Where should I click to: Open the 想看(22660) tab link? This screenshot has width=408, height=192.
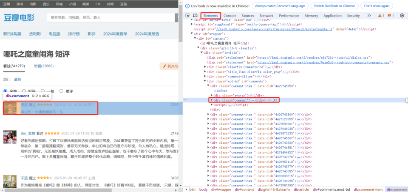click(x=44, y=66)
